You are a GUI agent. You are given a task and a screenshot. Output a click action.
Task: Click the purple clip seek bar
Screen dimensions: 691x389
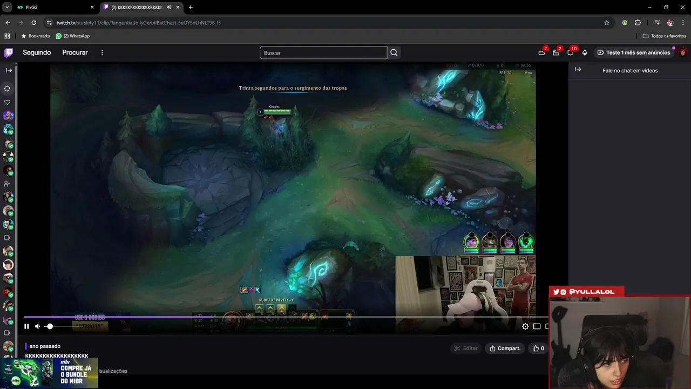pyautogui.click(x=286, y=317)
